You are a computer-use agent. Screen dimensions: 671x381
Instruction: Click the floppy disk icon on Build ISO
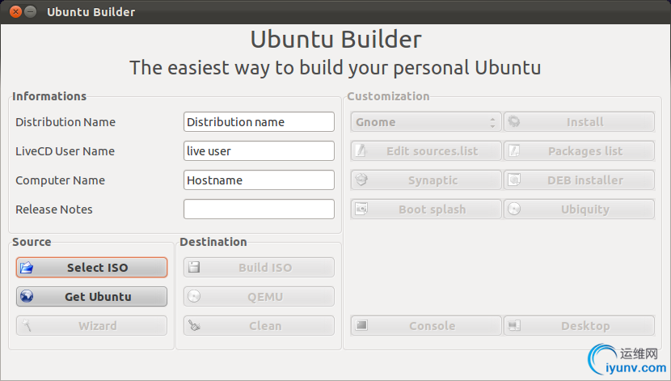point(194,267)
